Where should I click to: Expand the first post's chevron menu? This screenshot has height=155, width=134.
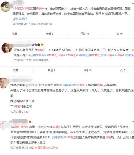click(x=133, y=4)
